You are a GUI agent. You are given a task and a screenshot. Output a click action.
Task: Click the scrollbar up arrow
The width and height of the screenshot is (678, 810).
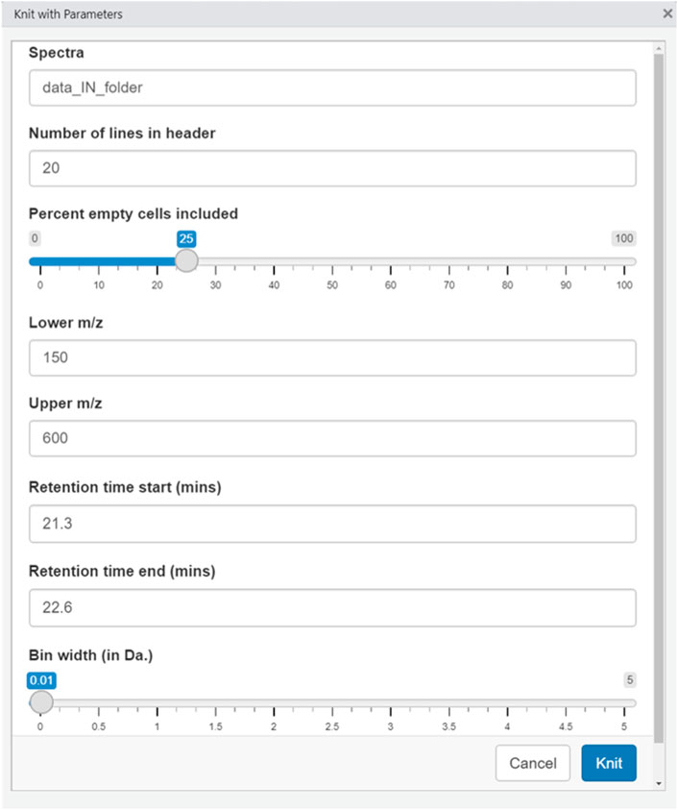[x=659, y=49]
